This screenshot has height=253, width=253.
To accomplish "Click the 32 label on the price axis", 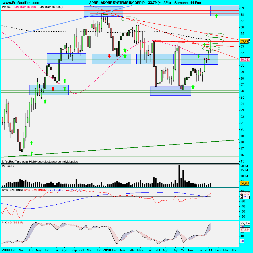I will (242, 53).
